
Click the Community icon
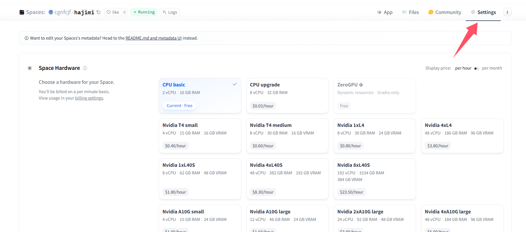click(431, 12)
